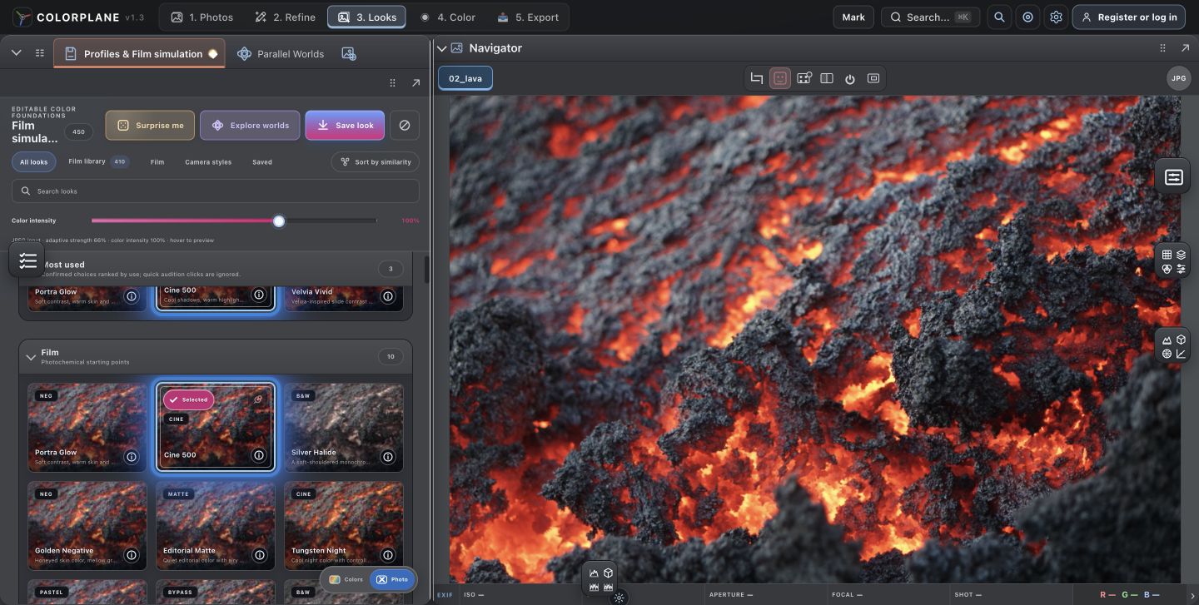1199x605 pixels.
Task: Go to 2. Refine step
Action: 284,17
